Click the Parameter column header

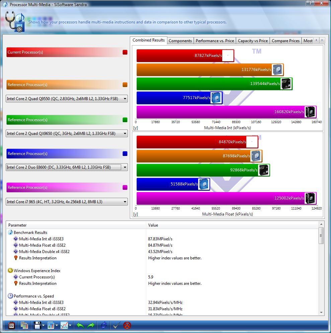click(x=76, y=225)
